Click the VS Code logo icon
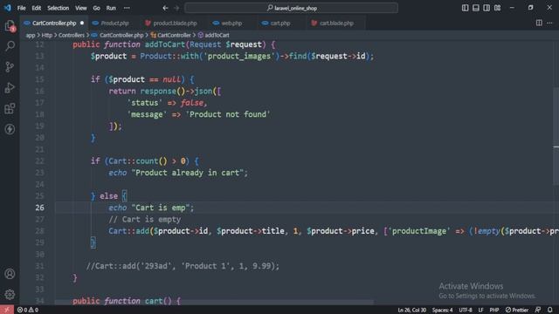Viewport: 559px width, 314px height. 8,8
